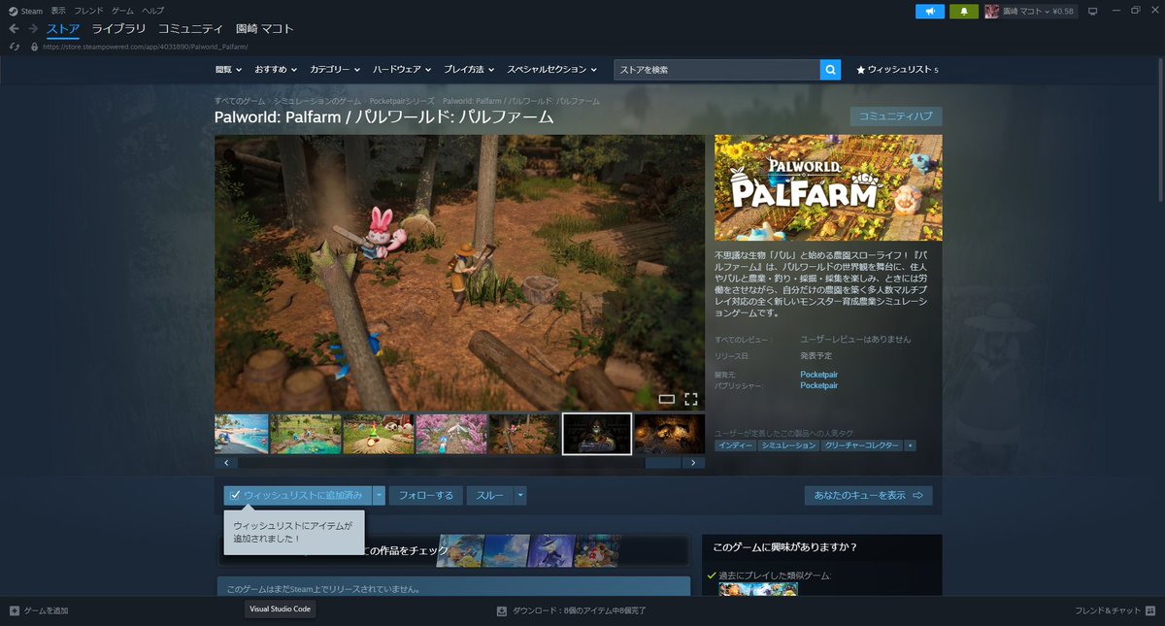Open the ゲーム menu
Viewport: 1165px width, 626px height.
[x=122, y=11]
